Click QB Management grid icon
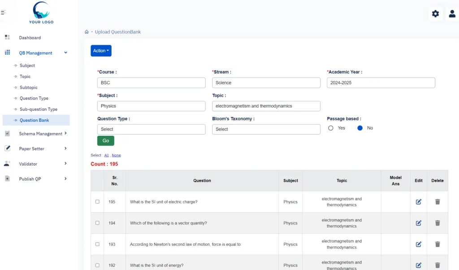The image size is (459, 270). point(7,52)
